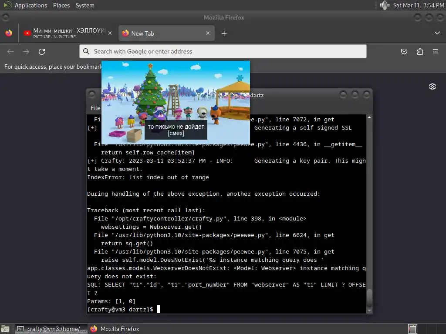446x334 pixels.
Task: Open the Places menu
Action: (61, 5)
